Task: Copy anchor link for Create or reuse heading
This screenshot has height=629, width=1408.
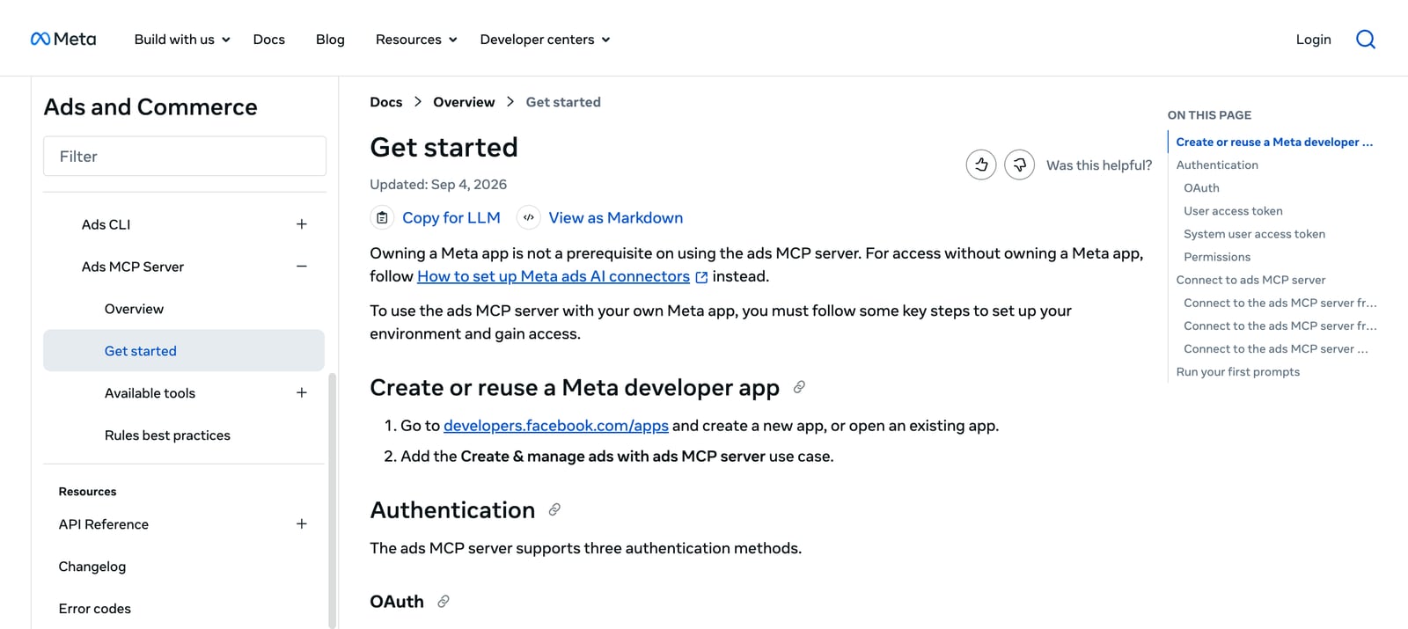Action: coord(799,387)
